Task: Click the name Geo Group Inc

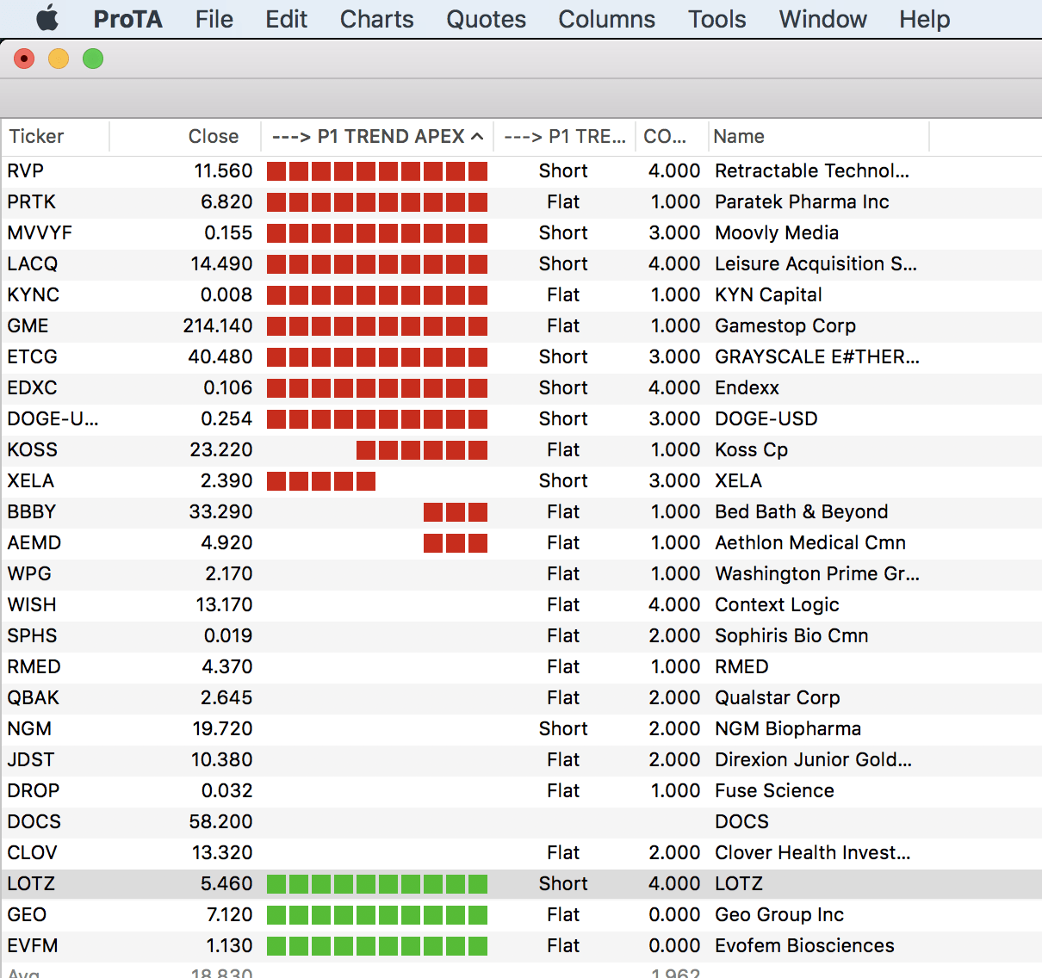Action: coord(779,914)
